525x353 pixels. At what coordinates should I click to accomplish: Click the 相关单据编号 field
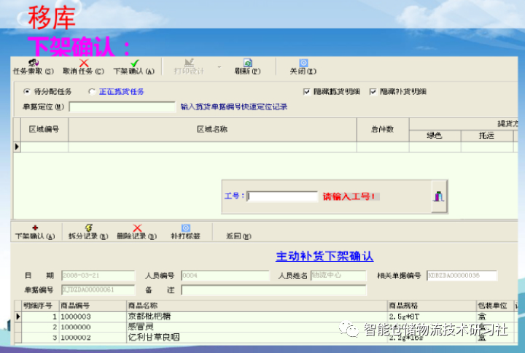click(x=462, y=275)
